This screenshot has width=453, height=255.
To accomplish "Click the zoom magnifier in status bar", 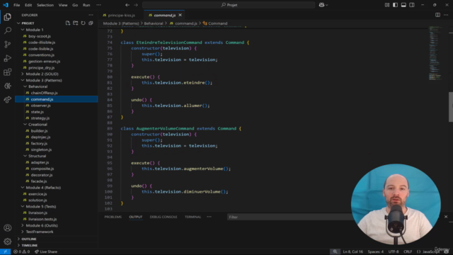I will [335, 252].
